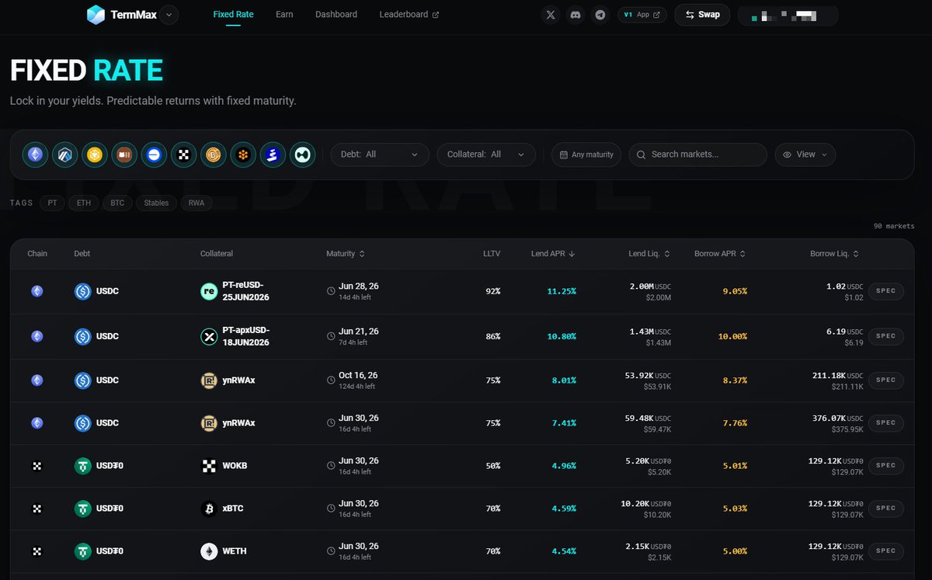Filter by teal Hyperliquid chain icon
The image size is (932, 580).
point(302,155)
